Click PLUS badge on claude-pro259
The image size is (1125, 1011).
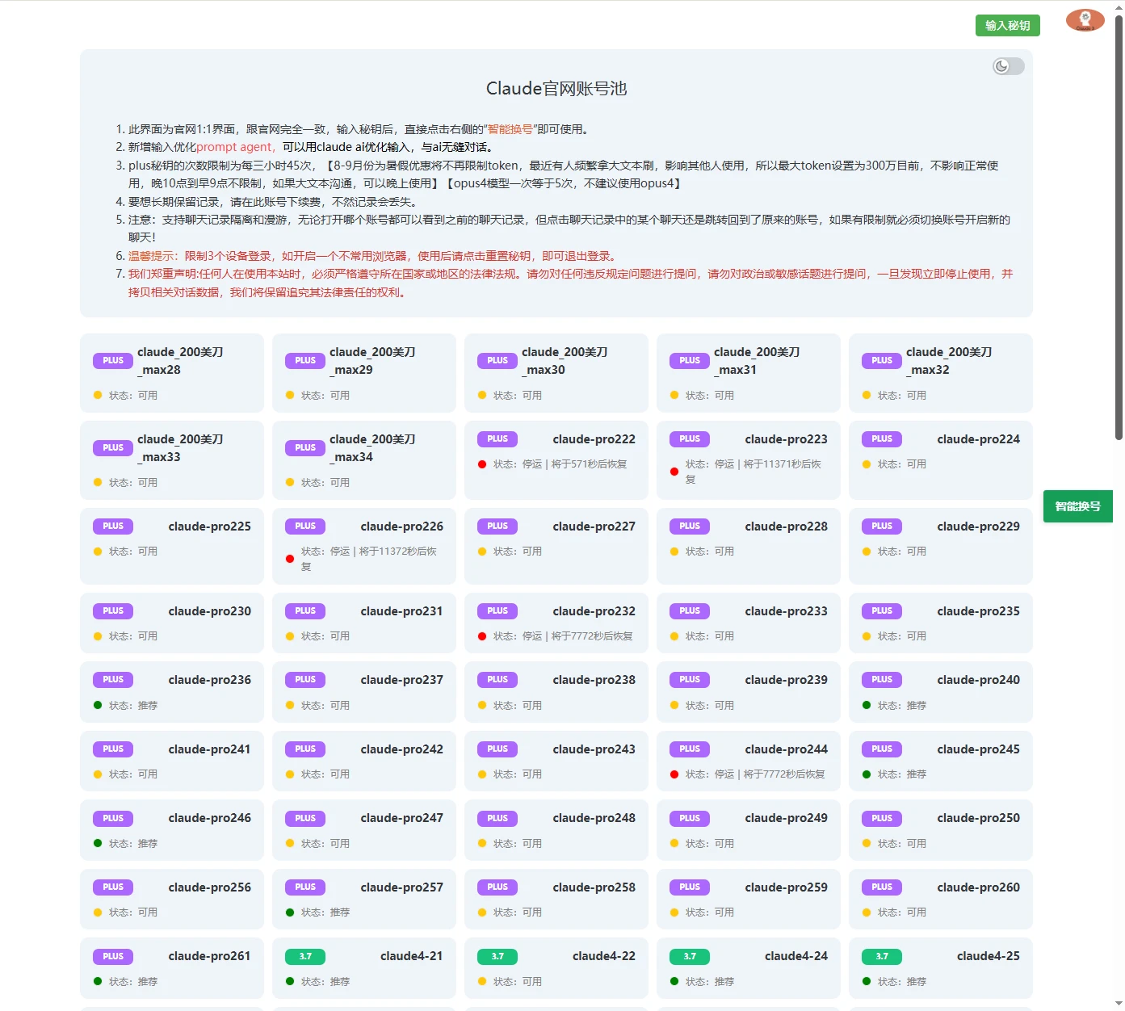690,887
